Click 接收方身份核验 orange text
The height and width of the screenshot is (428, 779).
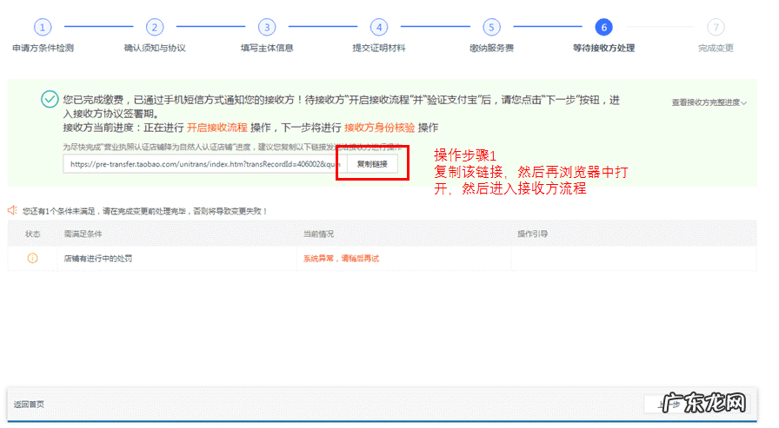pyautogui.click(x=380, y=128)
